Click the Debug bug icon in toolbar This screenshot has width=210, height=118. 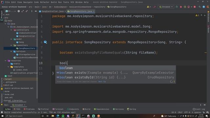pyautogui.click(x=181, y=7)
